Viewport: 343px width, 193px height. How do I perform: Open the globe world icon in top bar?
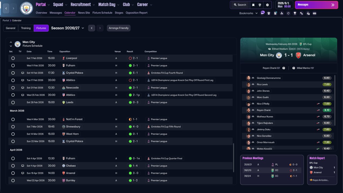pos(260,5)
